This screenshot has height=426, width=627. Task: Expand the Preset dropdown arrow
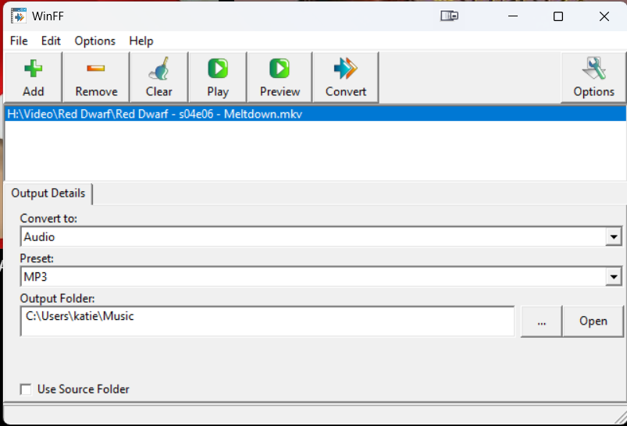point(614,277)
